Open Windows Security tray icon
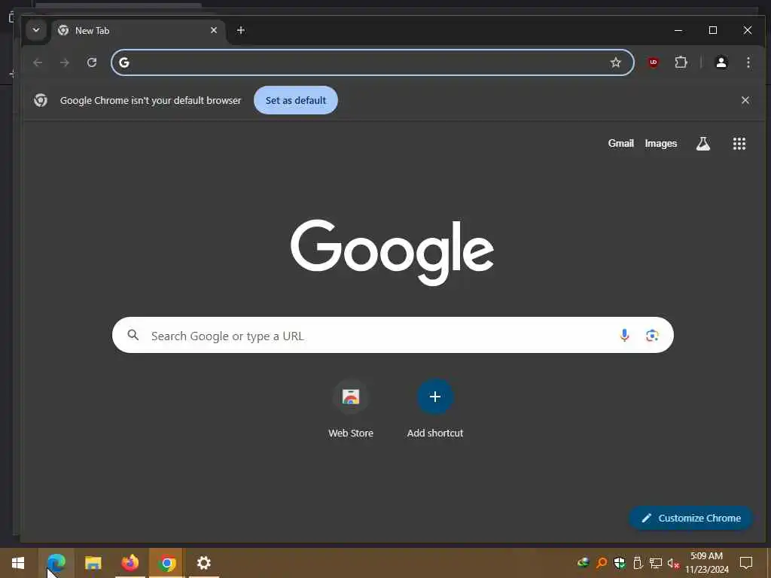The width and height of the screenshot is (771, 578). coord(620,563)
